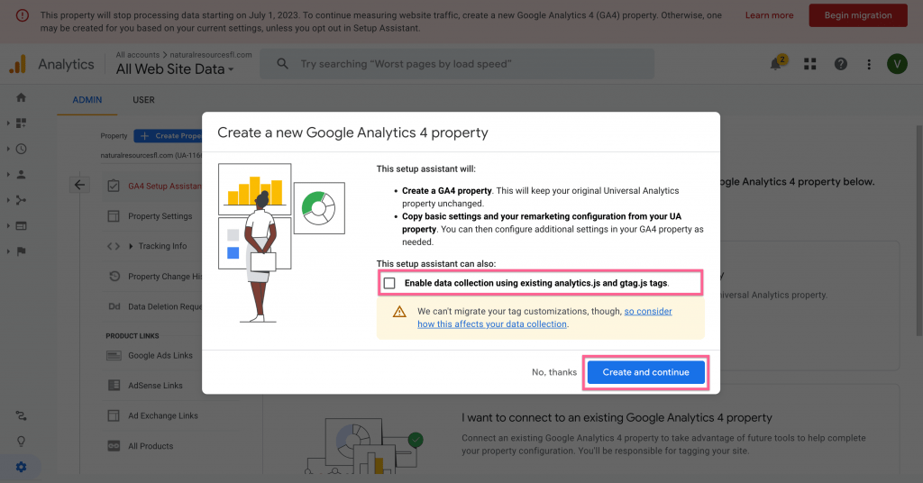Click All accounts breadcrumb

[x=137, y=55]
